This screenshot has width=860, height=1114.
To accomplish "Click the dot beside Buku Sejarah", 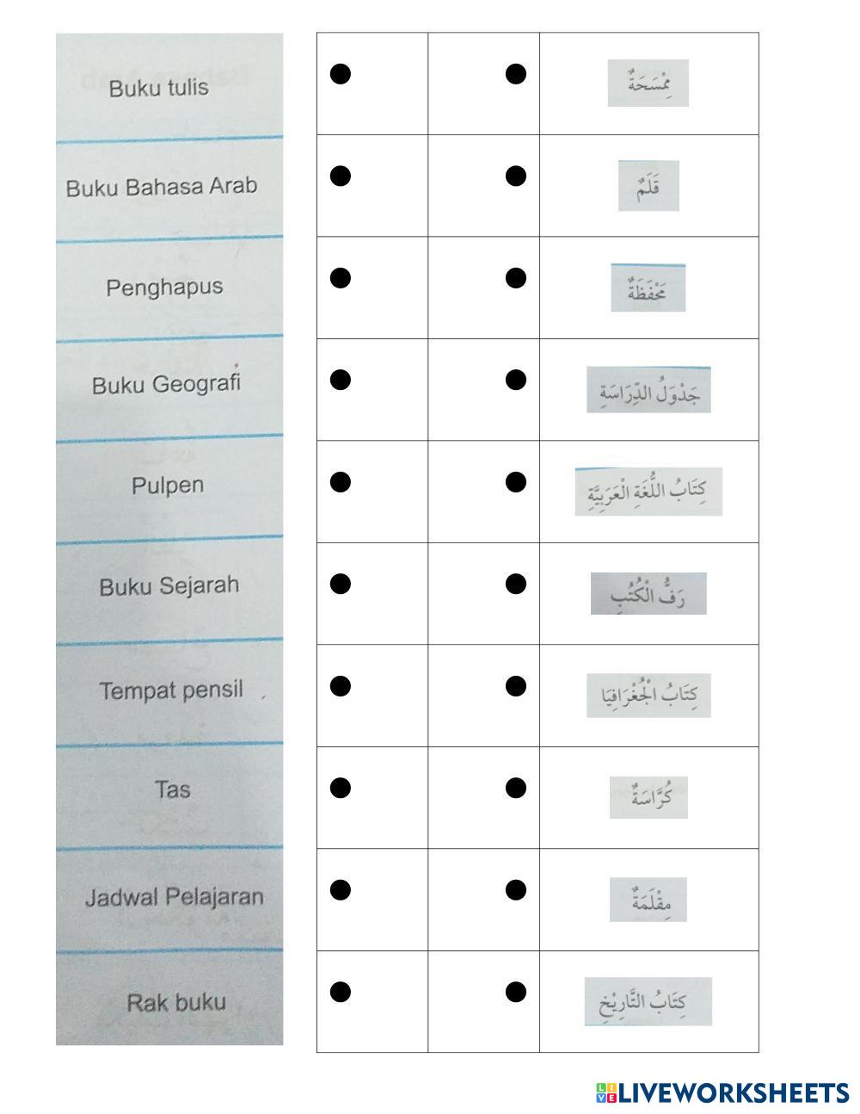I will coord(341,584).
